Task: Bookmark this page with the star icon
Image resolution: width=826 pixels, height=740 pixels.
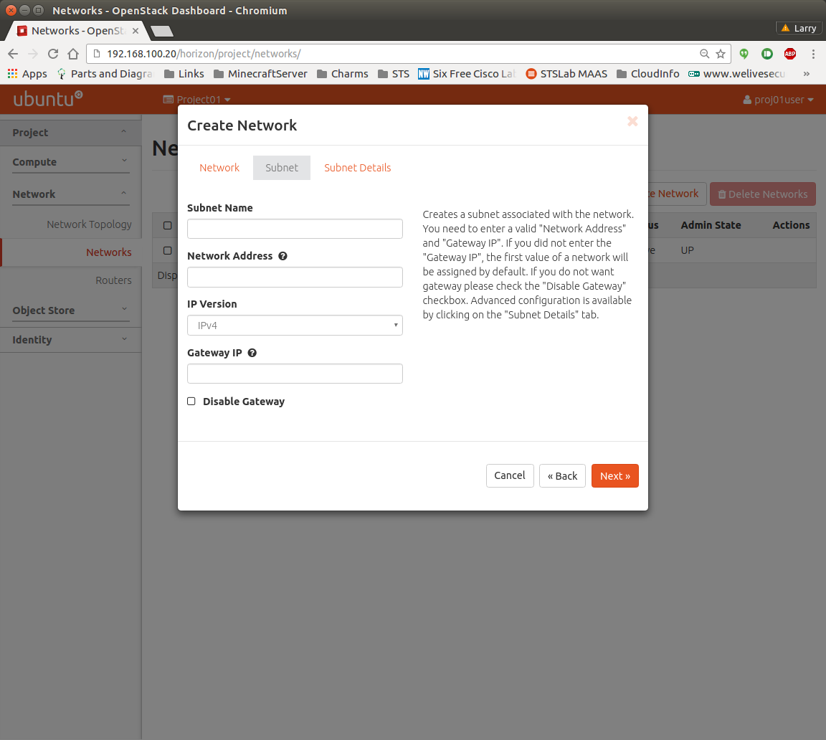Action: 721,54
